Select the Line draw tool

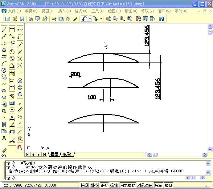(4, 30)
